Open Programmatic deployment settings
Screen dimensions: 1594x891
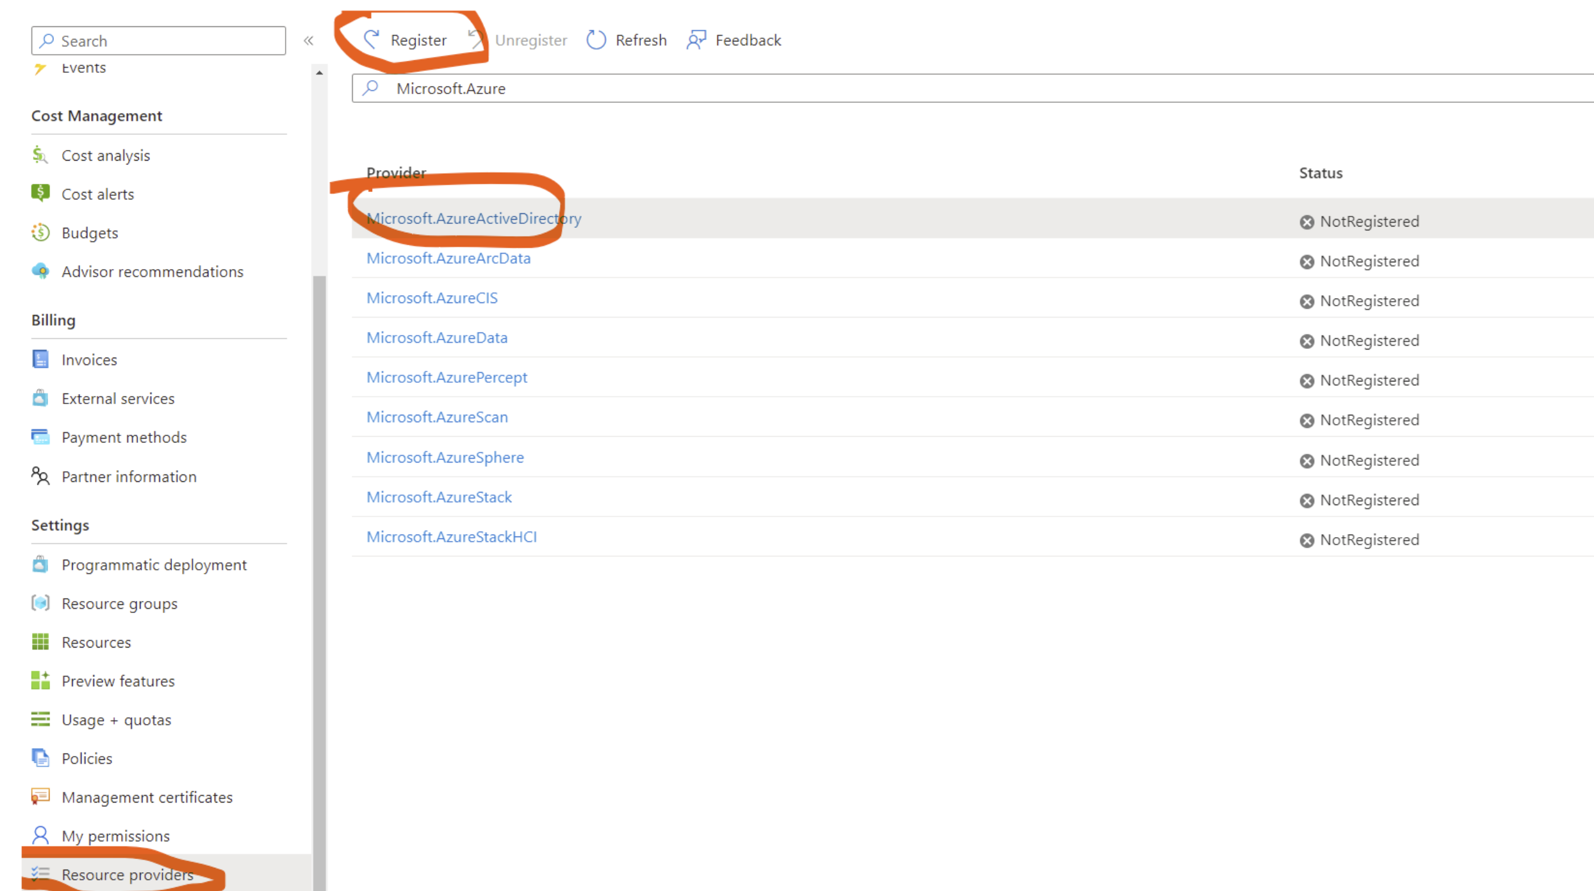[154, 565]
